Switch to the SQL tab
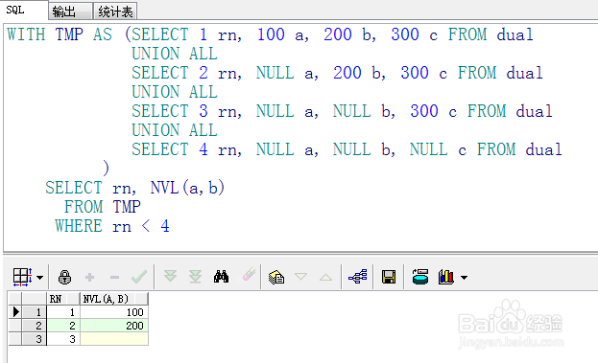 tap(23, 10)
